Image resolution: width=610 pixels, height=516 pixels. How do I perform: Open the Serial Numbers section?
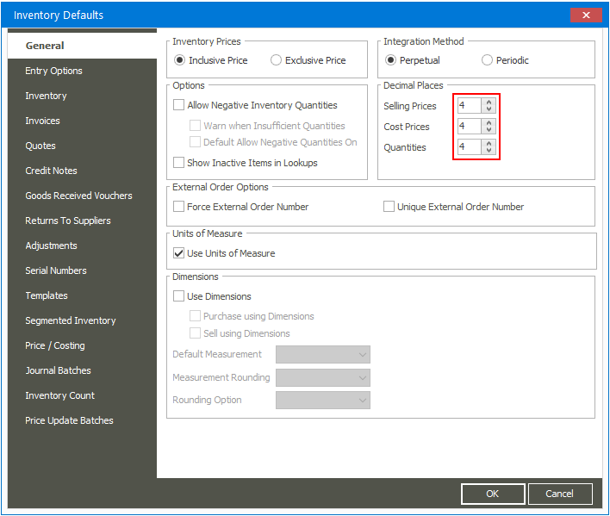click(56, 270)
